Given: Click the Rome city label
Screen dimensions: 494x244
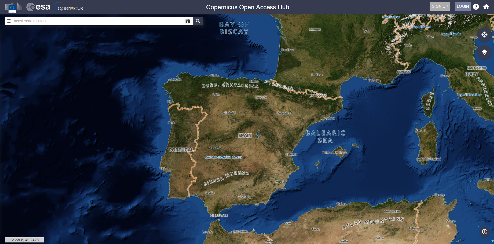Looking at the screenshot, I should (x=477, y=108).
